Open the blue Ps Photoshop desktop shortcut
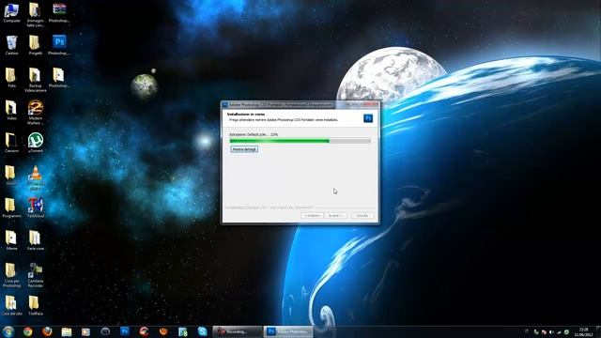The height and width of the screenshot is (338, 601). coord(59,45)
